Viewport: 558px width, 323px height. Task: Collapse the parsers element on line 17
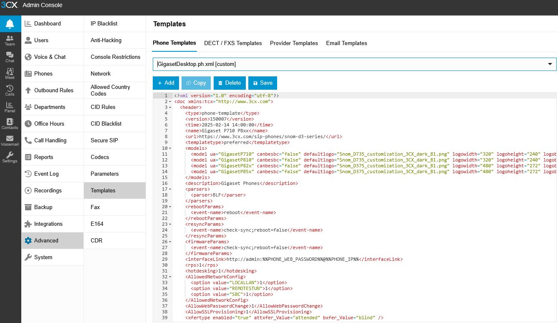pos(170,189)
